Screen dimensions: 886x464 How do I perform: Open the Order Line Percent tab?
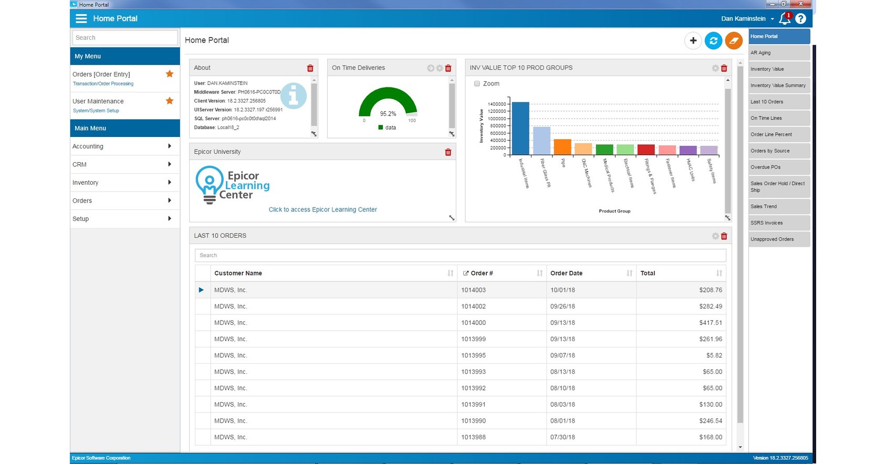click(779, 134)
